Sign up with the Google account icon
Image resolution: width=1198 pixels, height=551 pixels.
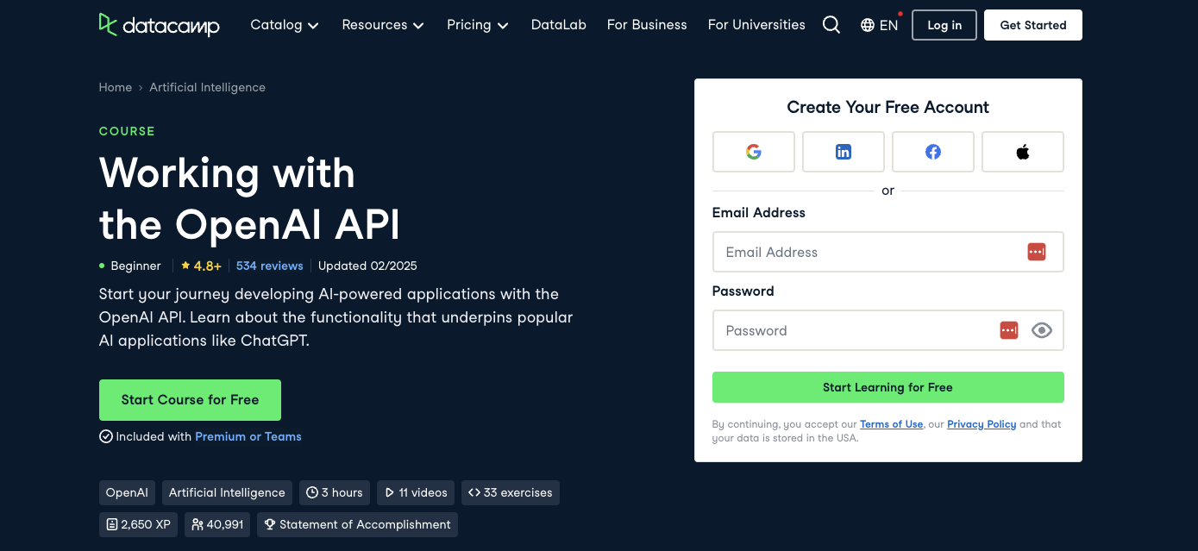tap(753, 152)
